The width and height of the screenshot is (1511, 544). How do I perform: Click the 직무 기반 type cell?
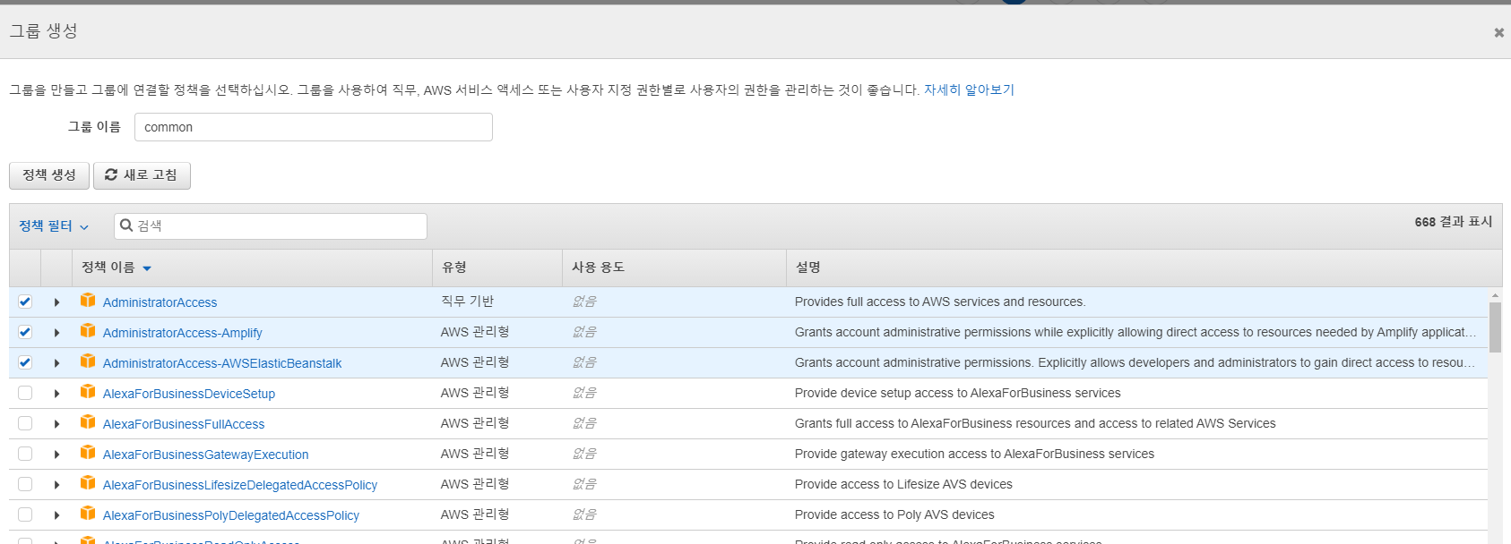[467, 302]
